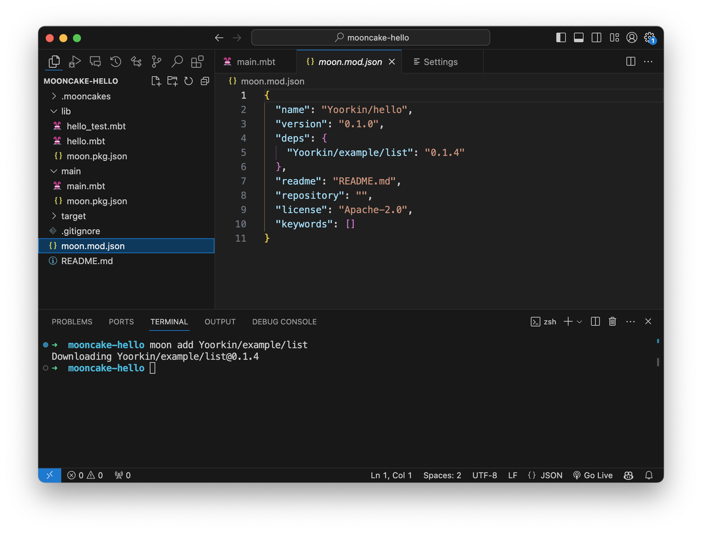702x533 pixels.
Task: Kill terminal with trash icon
Action: [613, 321]
